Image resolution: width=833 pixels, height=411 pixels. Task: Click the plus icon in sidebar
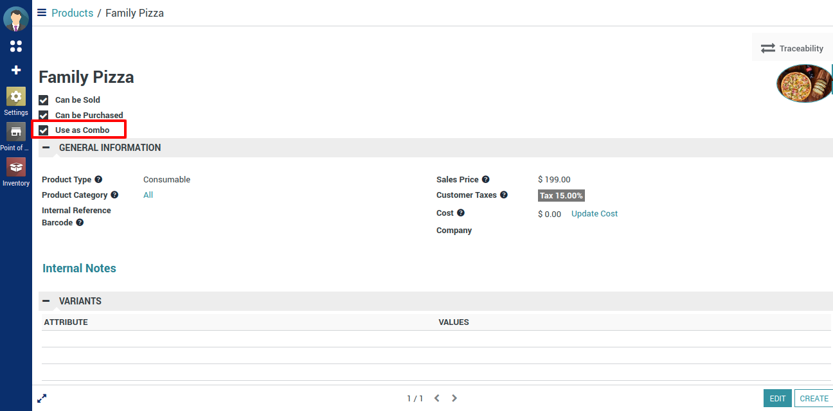[x=16, y=70]
